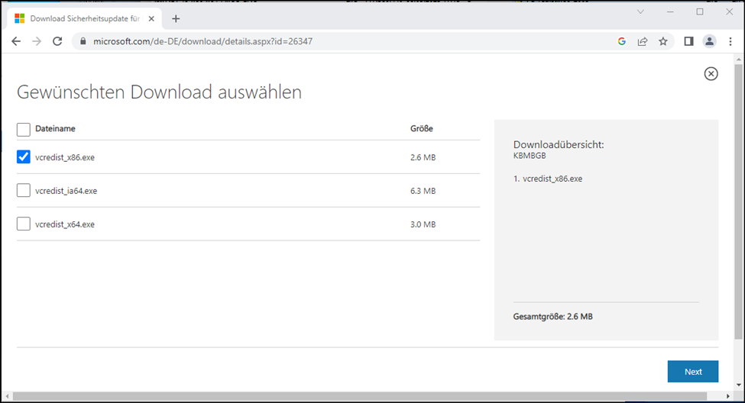The image size is (745, 403).
Task: Select all files via Dateiname checkbox
Action: (23, 129)
